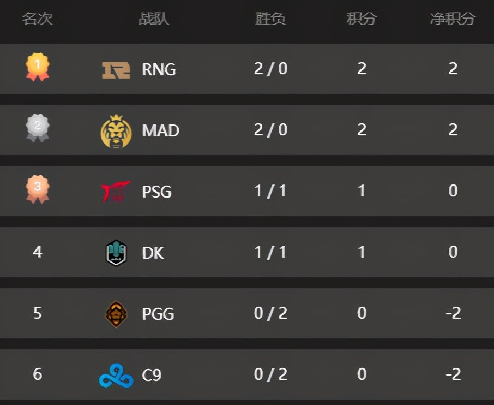
Task: Click the MAD Lions logo
Action: [x=116, y=131]
